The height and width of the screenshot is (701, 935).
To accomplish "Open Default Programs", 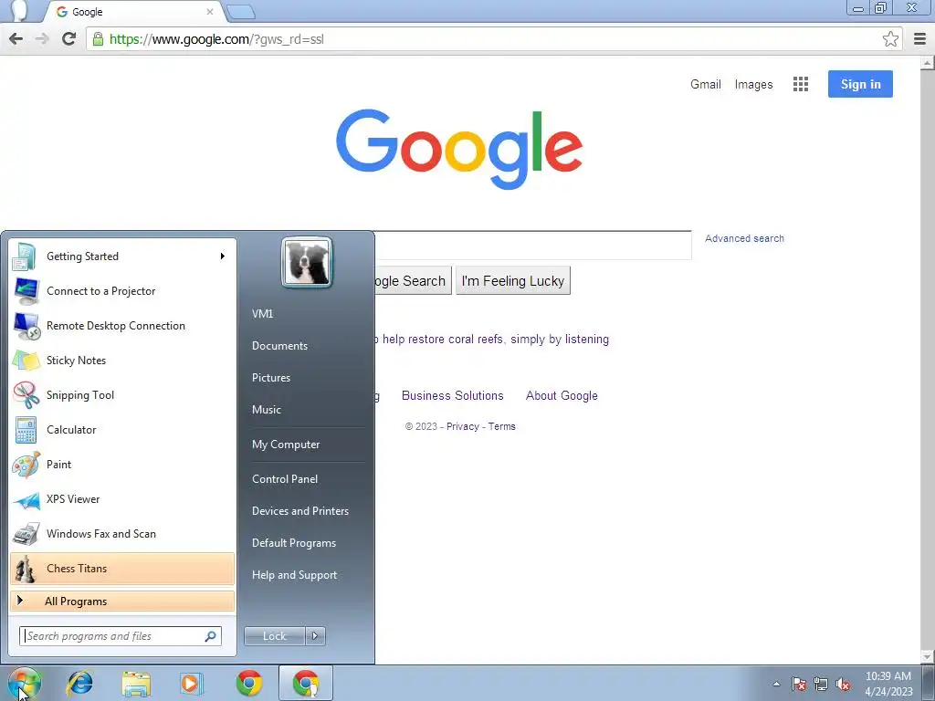I will pos(294,543).
